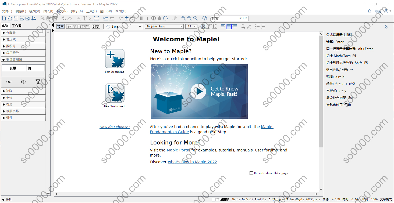This screenshot has height=203, width=394.
Task: Zoom out with magnifier minus icon
Action: coord(189,18)
